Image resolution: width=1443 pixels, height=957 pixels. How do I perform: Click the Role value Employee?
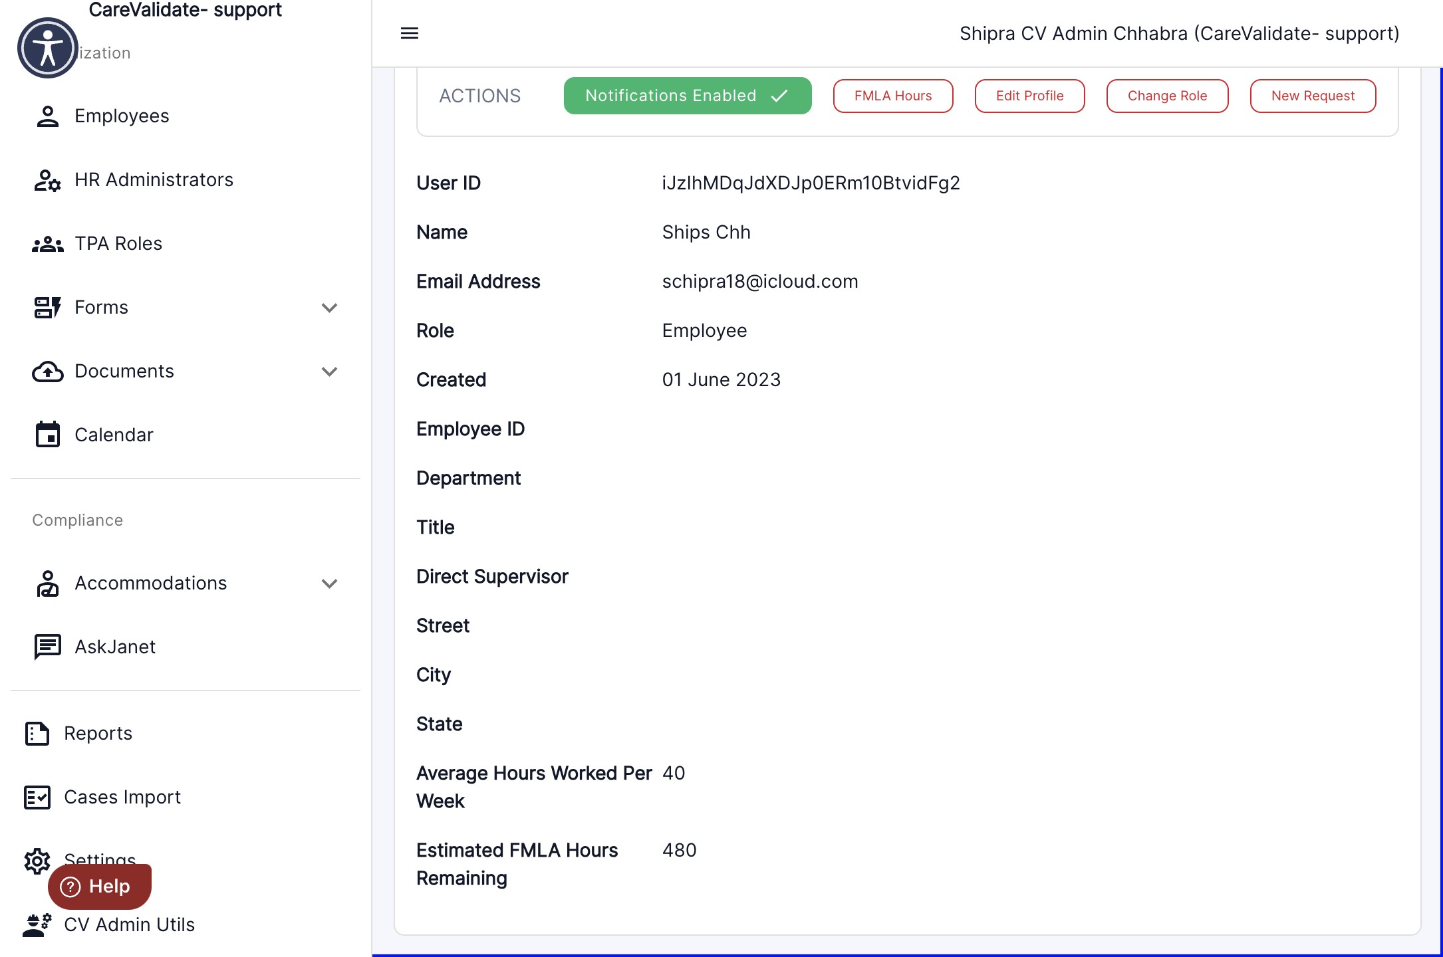[704, 330]
